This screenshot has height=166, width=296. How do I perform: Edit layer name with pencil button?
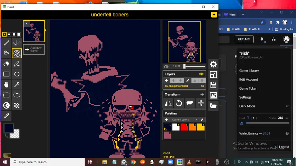(188, 81)
